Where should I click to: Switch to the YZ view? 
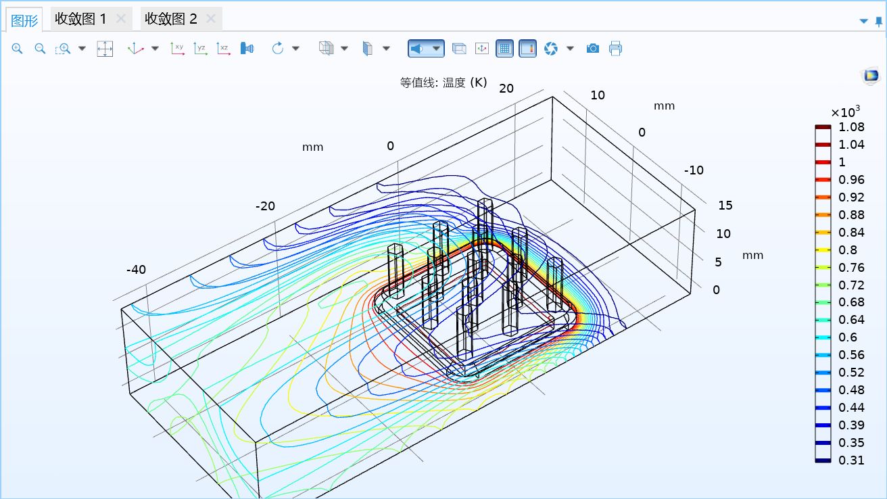point(201,49)
